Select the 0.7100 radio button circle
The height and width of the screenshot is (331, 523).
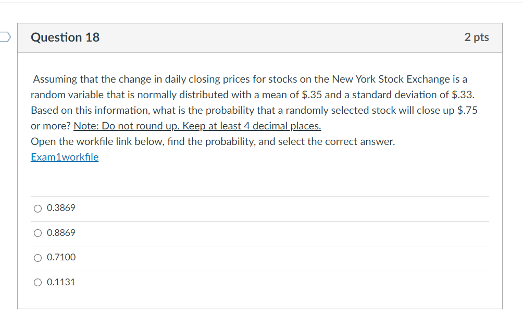38,258
